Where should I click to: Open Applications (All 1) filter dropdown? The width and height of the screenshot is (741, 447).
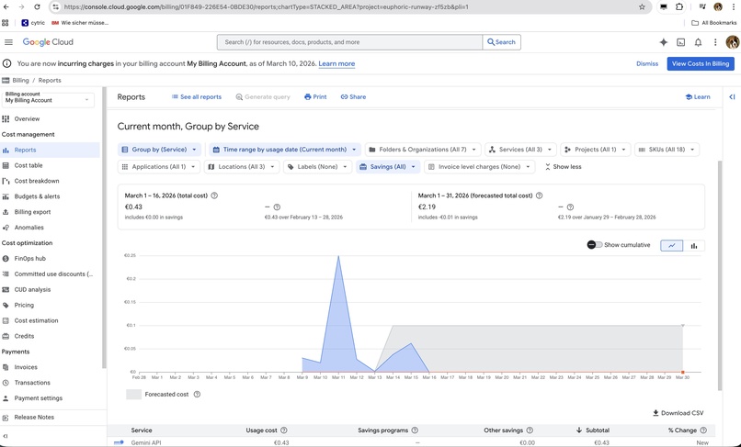[x=159, y=167]
